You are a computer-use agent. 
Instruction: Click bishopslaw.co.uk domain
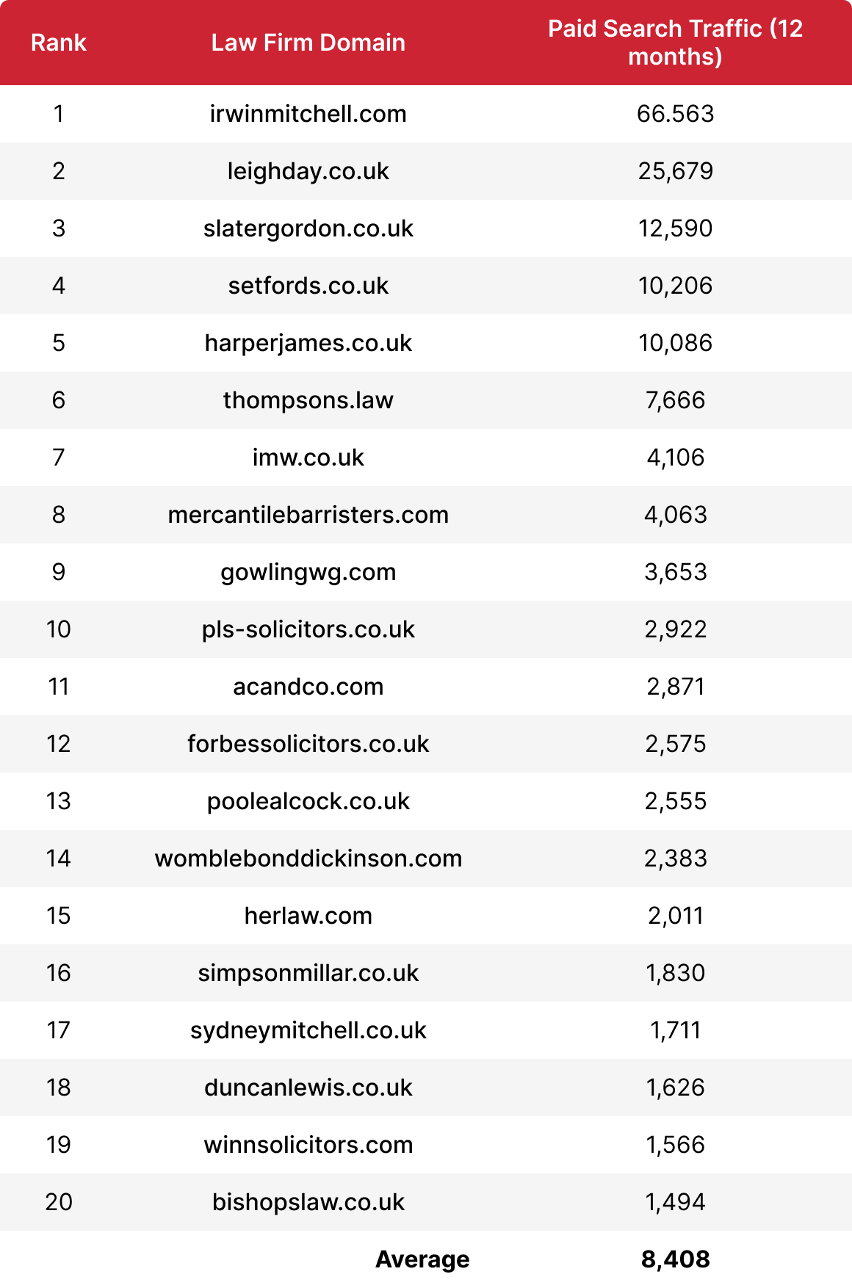point(308,1202)
